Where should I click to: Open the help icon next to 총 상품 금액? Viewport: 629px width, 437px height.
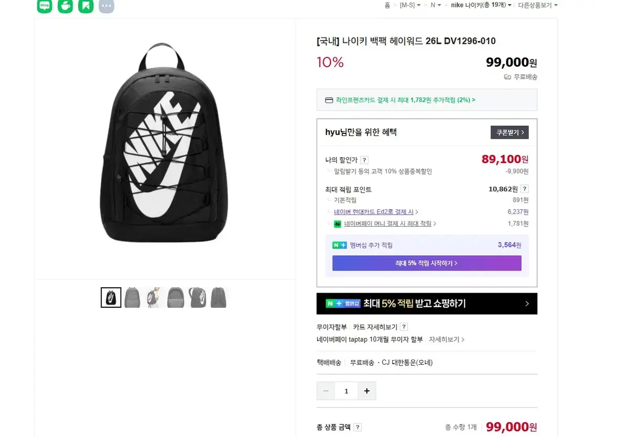pos(357,427)
